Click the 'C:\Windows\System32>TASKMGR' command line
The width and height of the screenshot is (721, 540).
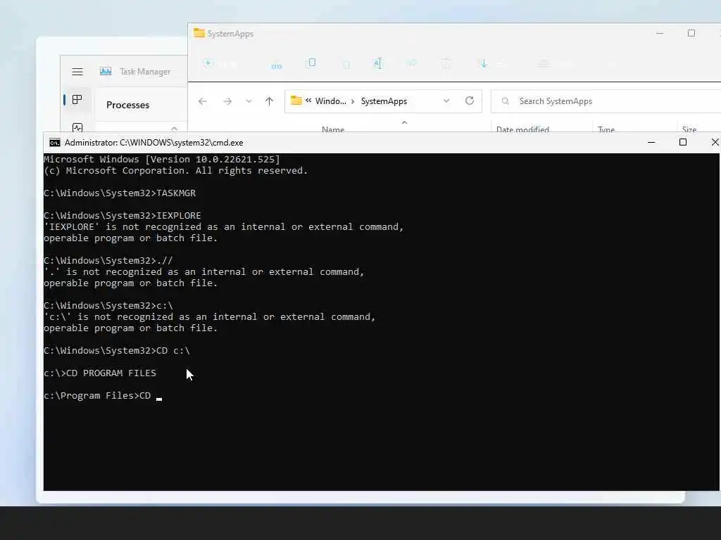(120, 193)
